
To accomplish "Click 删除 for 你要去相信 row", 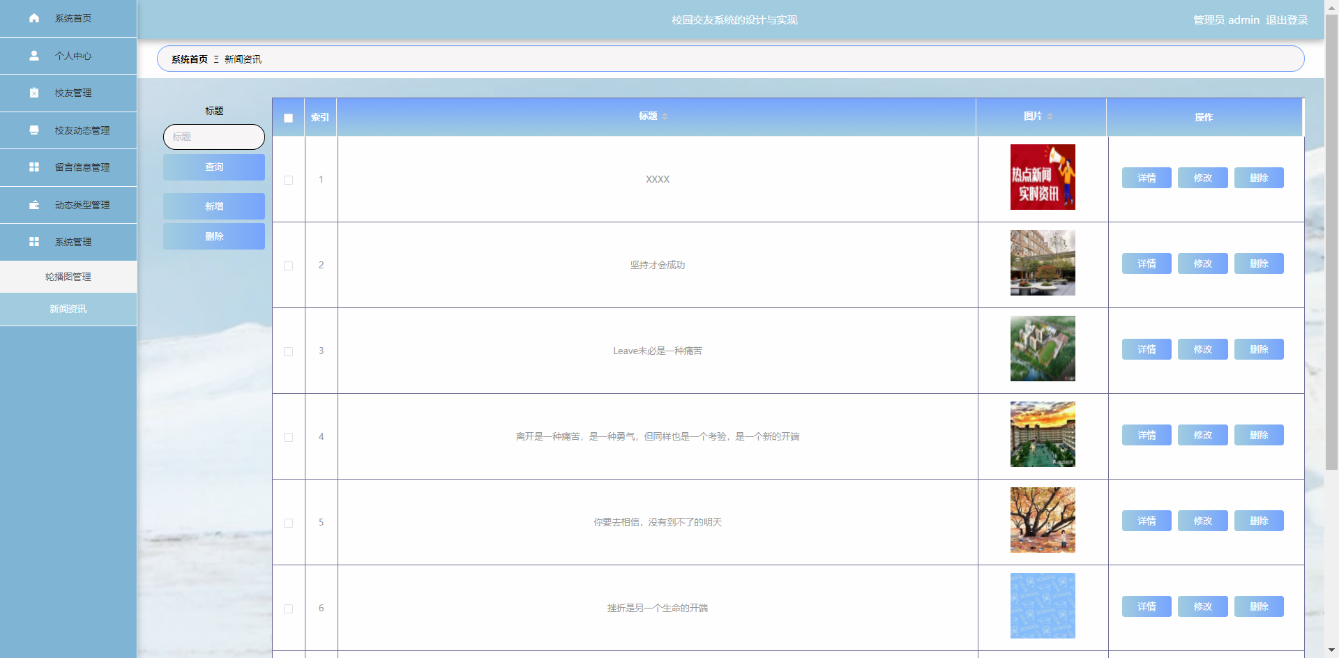I will coord(1259,521).
